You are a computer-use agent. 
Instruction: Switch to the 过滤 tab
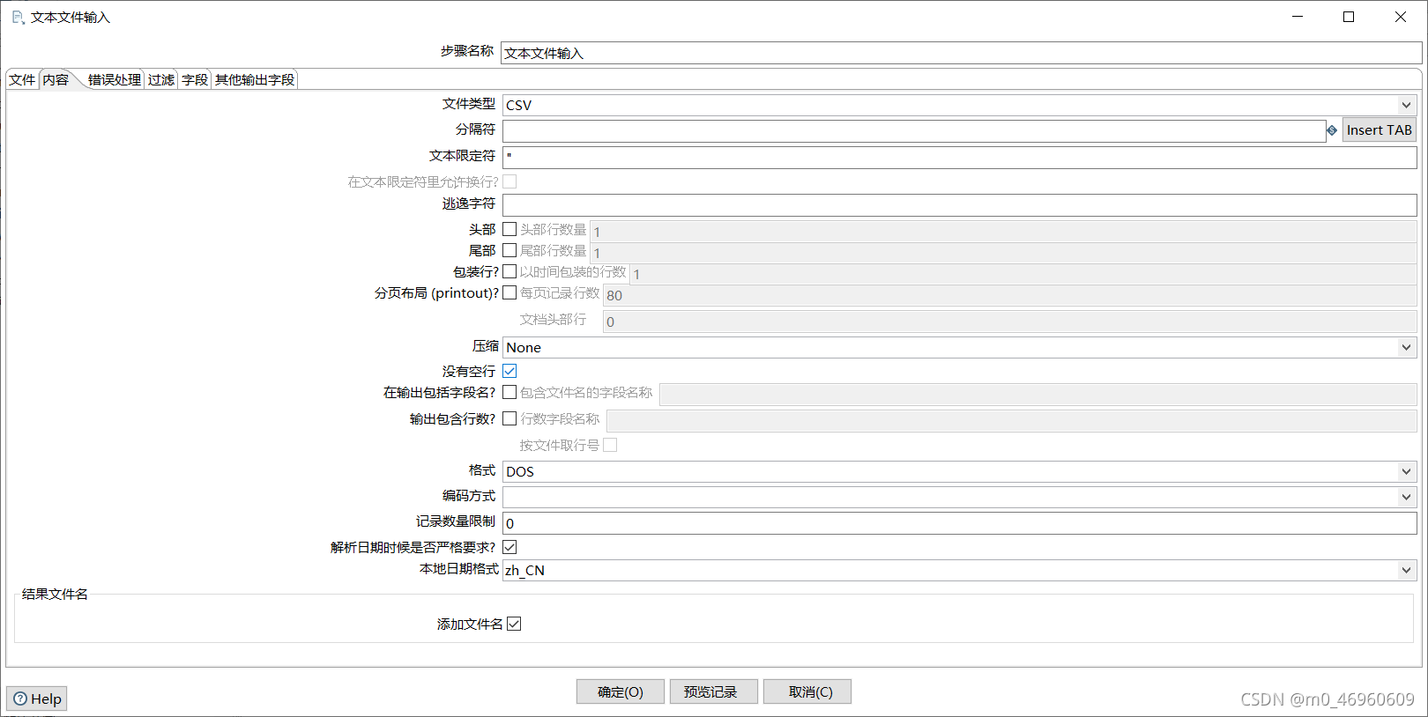click(161, 79)
